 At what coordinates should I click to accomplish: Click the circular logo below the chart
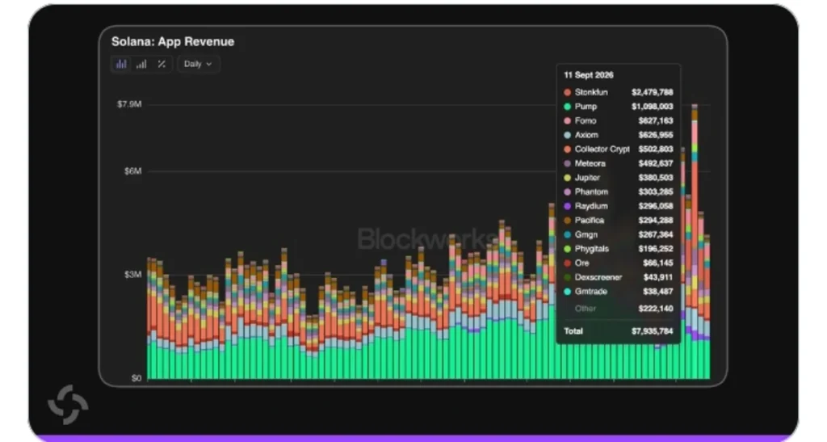tap(68, 405)
